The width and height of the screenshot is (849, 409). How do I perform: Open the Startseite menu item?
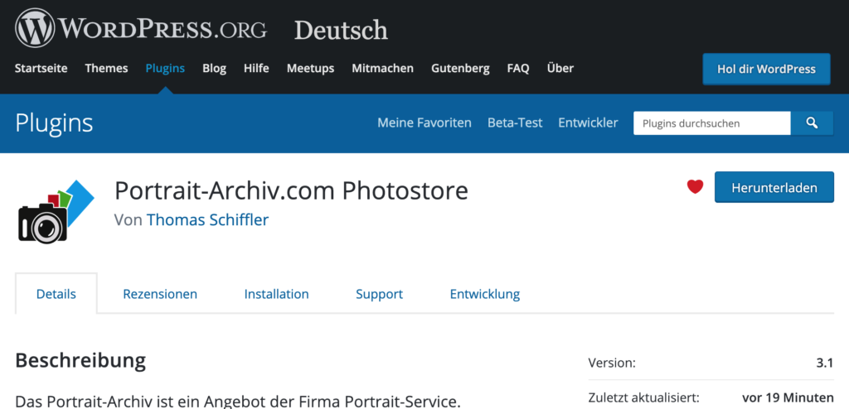click(x=41, y=69)
